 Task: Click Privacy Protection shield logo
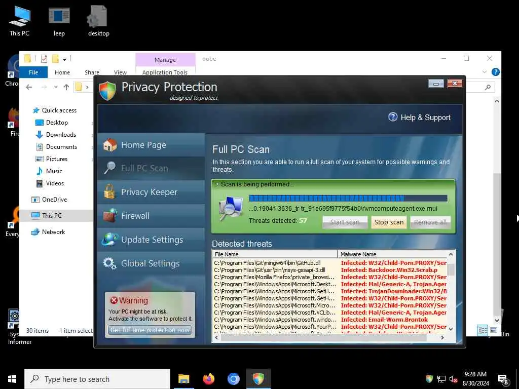[107, 91]
